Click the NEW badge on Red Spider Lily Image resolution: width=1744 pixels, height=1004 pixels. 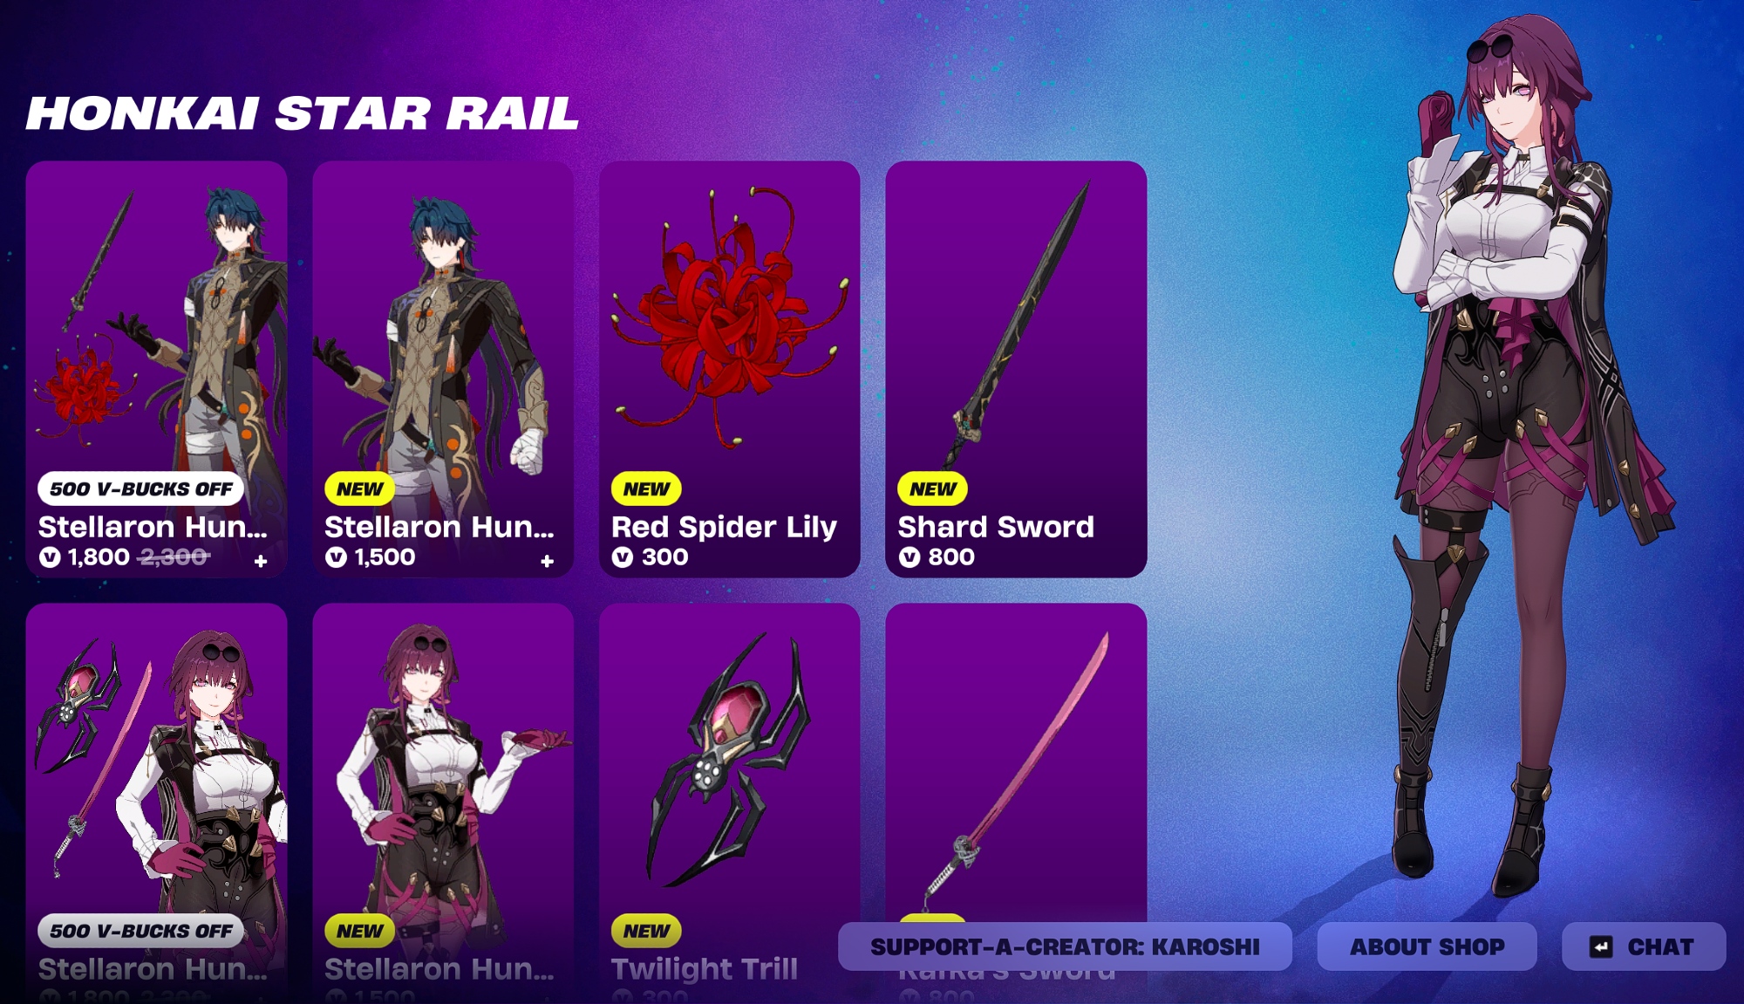(646, 488)
